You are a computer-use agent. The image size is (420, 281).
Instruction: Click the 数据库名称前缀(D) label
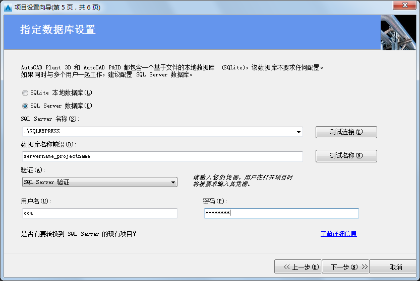[48, 144]
